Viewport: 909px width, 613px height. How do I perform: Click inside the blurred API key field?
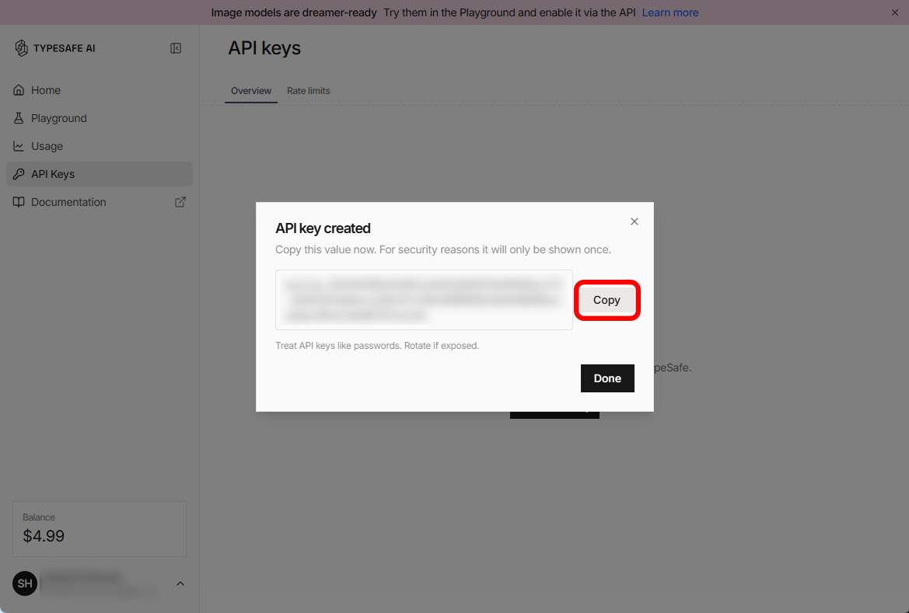tap(424, 300)
